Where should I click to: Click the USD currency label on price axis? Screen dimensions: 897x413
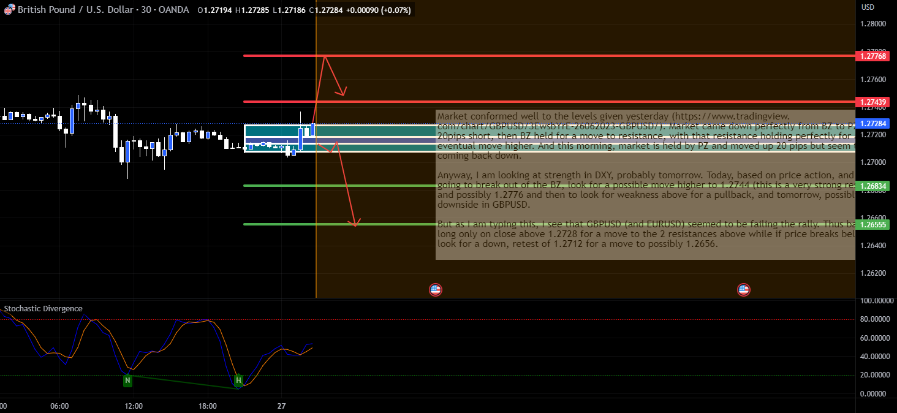868,7
